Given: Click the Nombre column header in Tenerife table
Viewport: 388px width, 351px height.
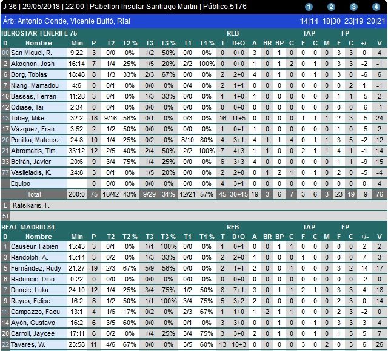Looking at the screenshot, I should coord(39,43).
